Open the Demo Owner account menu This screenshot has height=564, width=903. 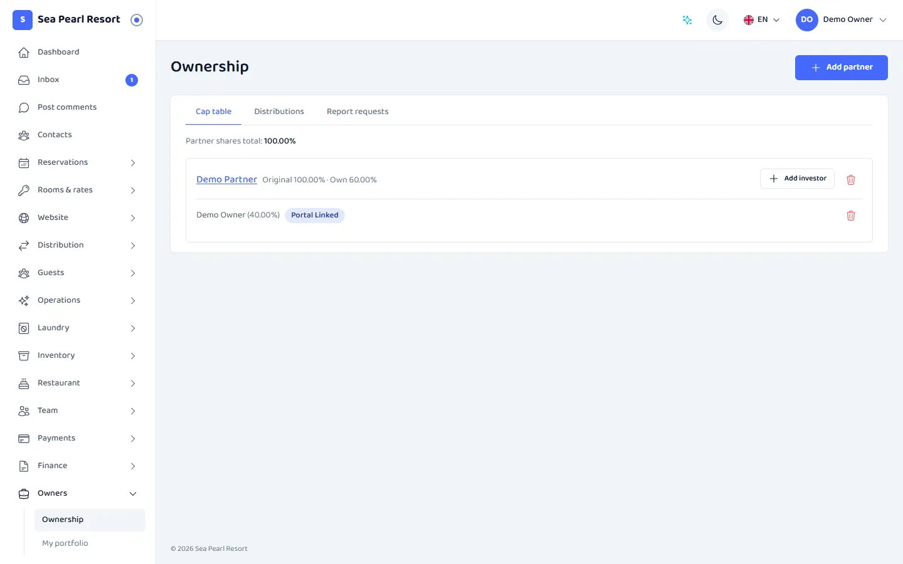point(842,20)
